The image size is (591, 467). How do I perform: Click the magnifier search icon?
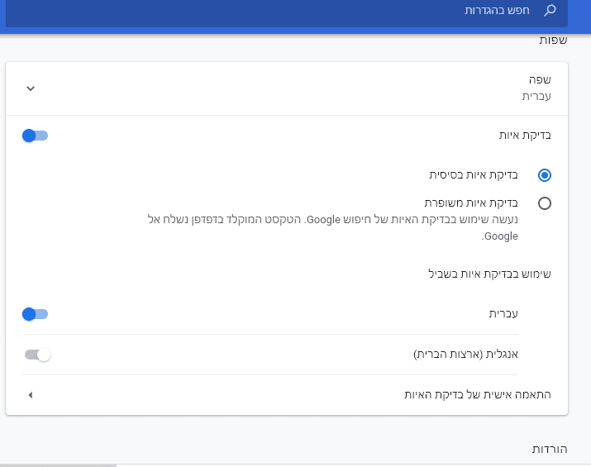click(550, 11)
